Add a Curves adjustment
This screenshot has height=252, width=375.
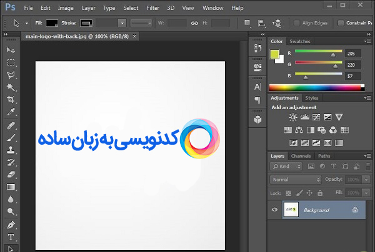pyautogui.click(x=316, y=117)
